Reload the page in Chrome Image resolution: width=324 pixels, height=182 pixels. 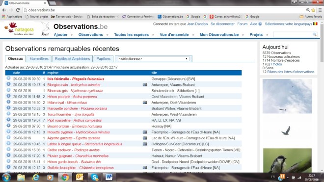18,10
